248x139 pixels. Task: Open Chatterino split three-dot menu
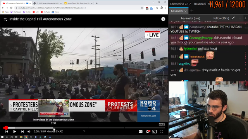pyautogui.click(x=240, y=18)
